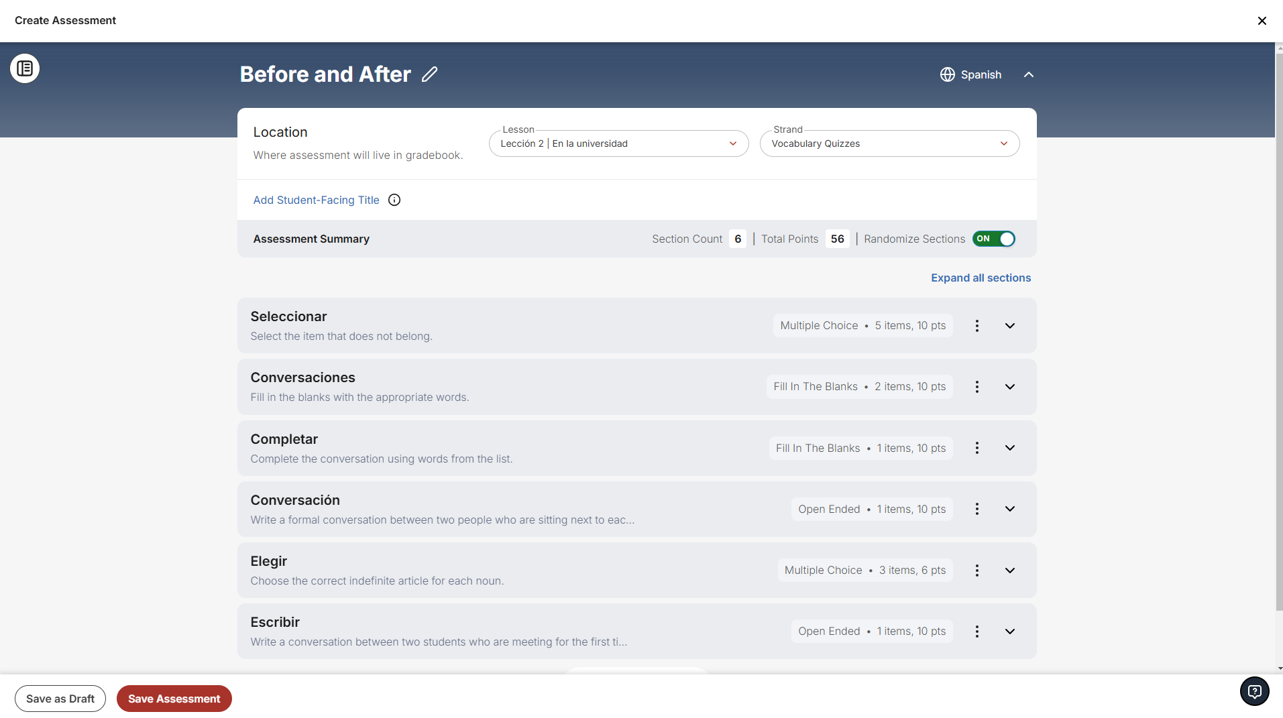This screenshot has height=718, width=1283.
Task: Click the Escribir Open Ended badge
Action: click(871, 632)
